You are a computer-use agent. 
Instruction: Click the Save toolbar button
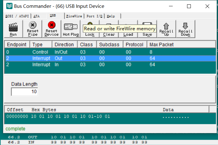[x=147, y=34]
